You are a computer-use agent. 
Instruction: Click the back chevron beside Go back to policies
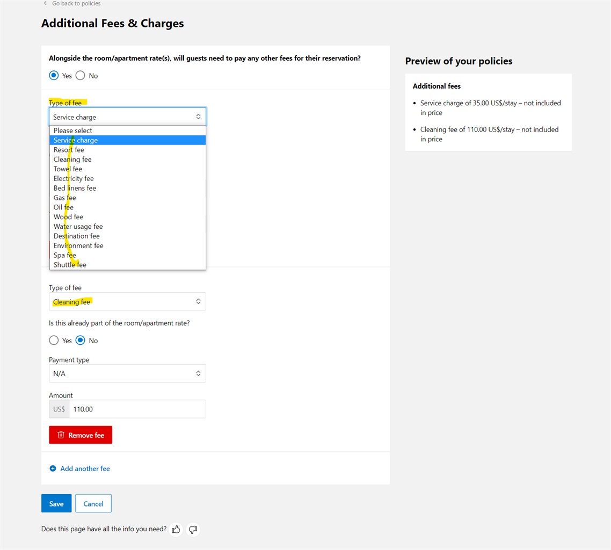(45, 3)
